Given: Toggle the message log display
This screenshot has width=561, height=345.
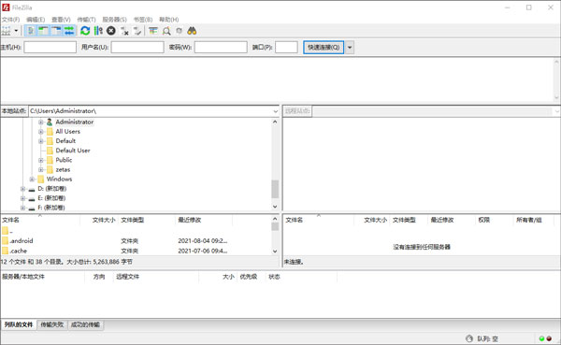Looking at the screenshot, I should [31, 31].
